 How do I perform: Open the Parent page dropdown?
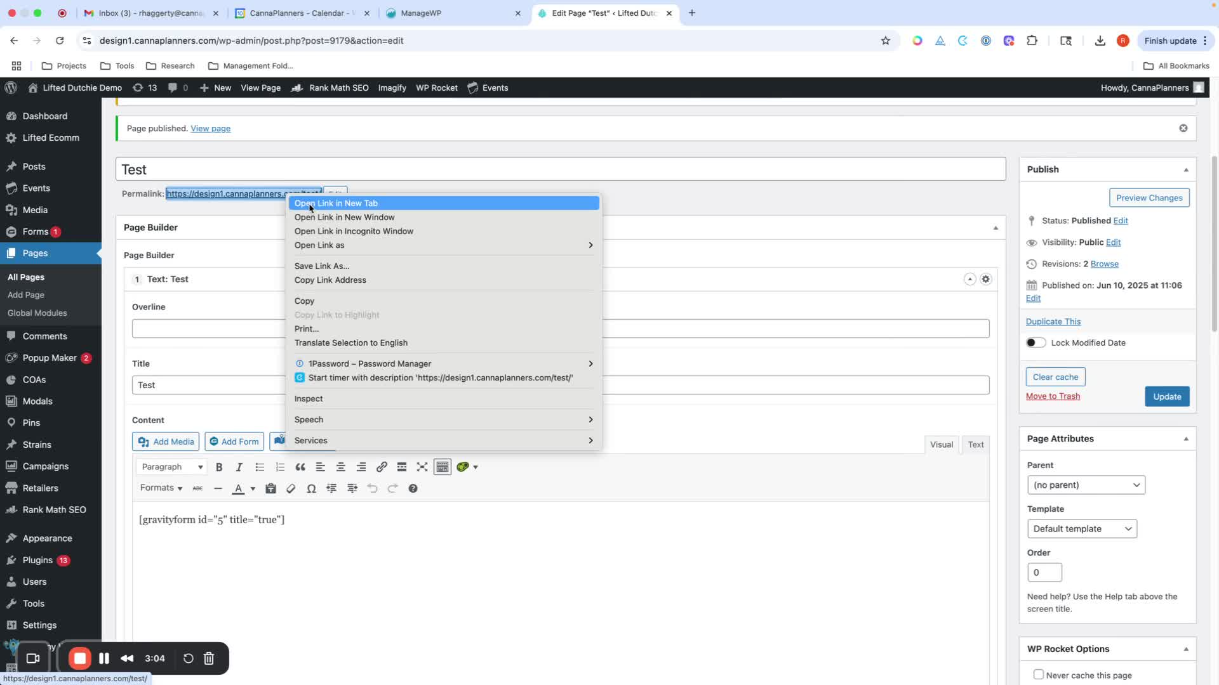(1086, 485)
